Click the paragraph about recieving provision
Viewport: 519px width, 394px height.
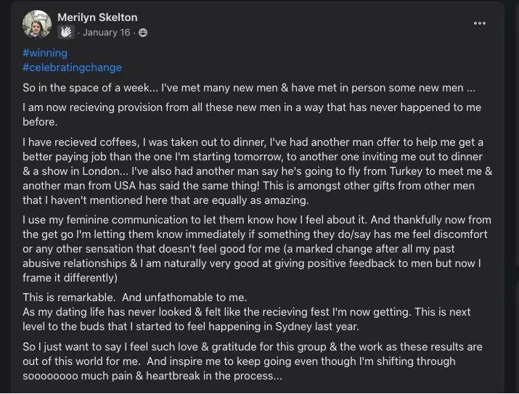252,115
